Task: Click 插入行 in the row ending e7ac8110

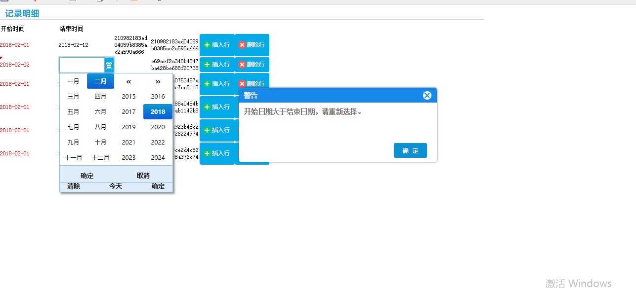Action: (217, 84)
